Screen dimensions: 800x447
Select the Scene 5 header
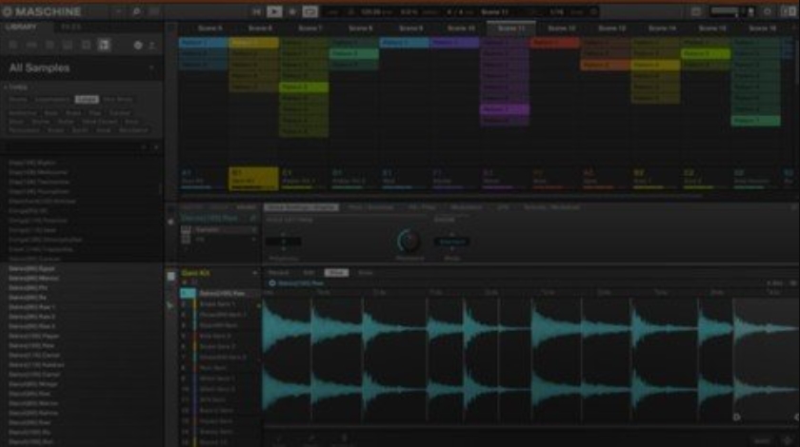(x=210, y=29)
